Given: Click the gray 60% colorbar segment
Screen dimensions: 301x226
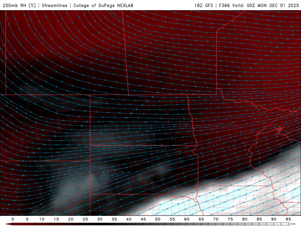Looking at the screenshot, I should click(x=190, y=224).
